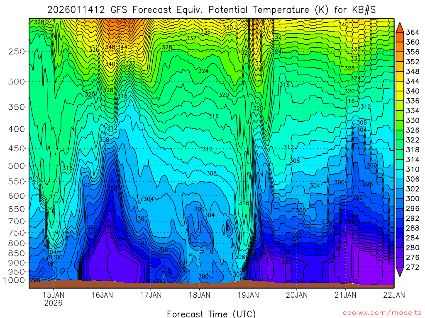Click the 950 pressure label on y-axis
Image resolution: width=425 pixels, height=318 pixels.
coord(17,272)
